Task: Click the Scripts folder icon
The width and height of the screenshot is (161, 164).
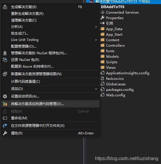Action: (103, 62)
